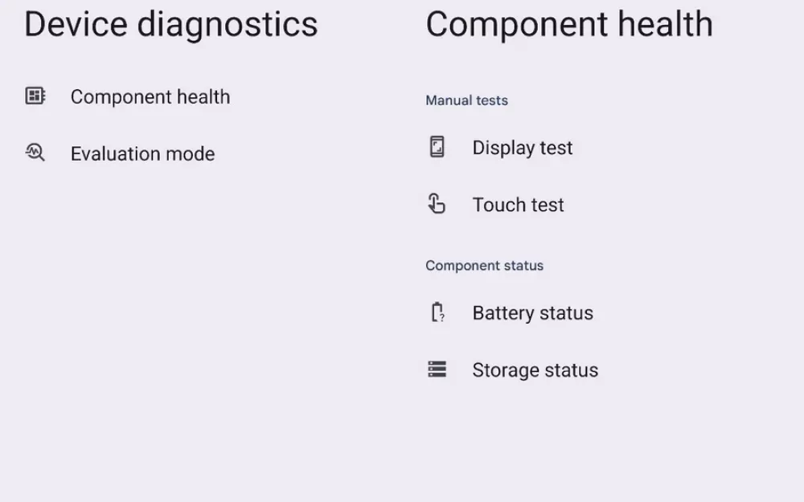804x502 pixels.
Task: Launch the Touch test
Action: 518,204
